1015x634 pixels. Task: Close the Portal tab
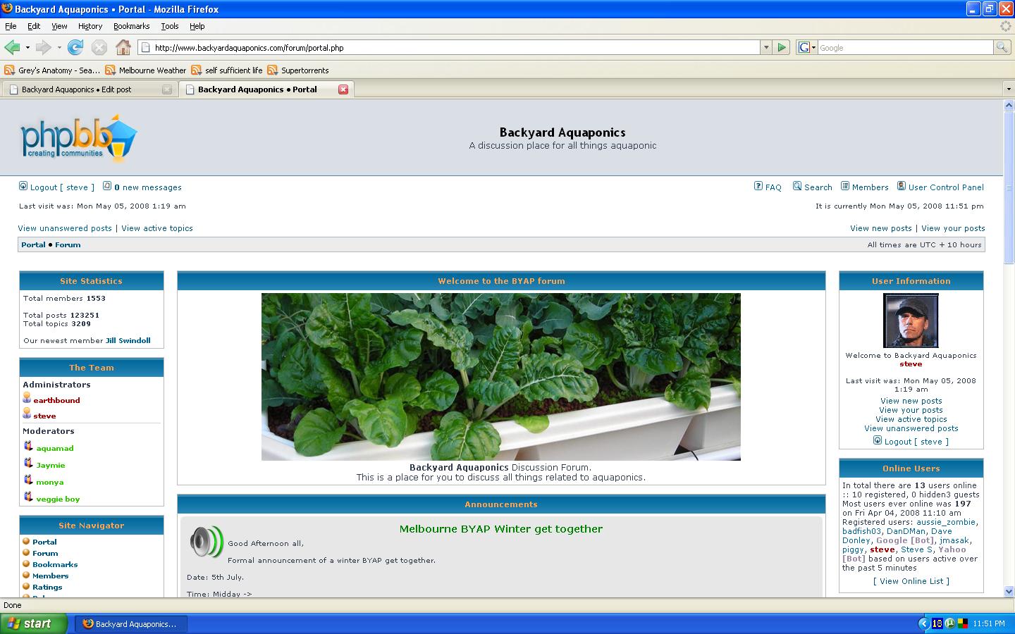(343, 89)
